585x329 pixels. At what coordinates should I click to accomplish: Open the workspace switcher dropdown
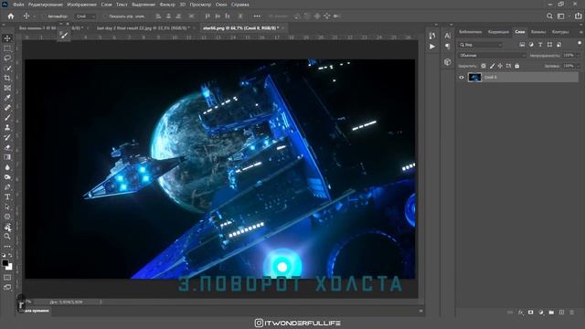point(561,16)
